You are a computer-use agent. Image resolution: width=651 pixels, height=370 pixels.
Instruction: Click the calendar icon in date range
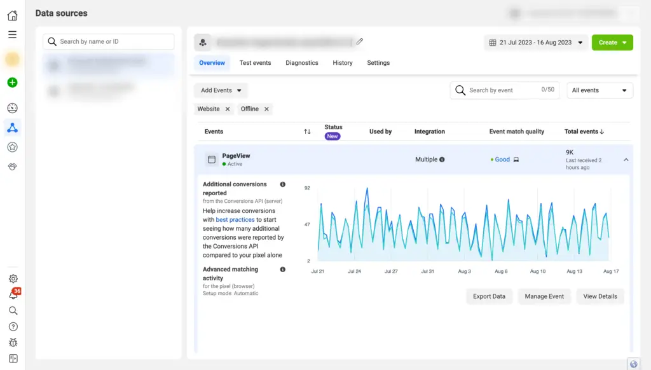(493, 43)
